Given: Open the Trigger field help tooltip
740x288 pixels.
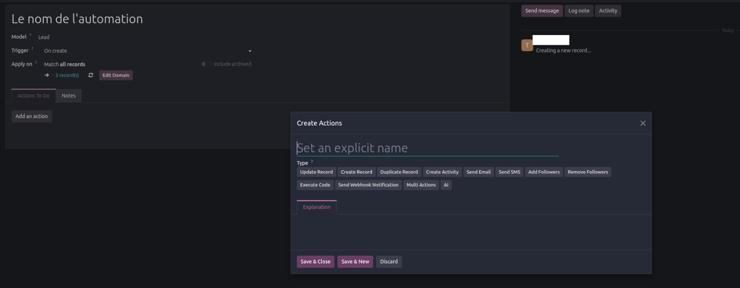Looking at the screenshot, I should [x=32, y=49].
